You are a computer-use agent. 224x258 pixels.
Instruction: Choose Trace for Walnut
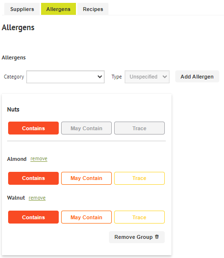point(139,217)
